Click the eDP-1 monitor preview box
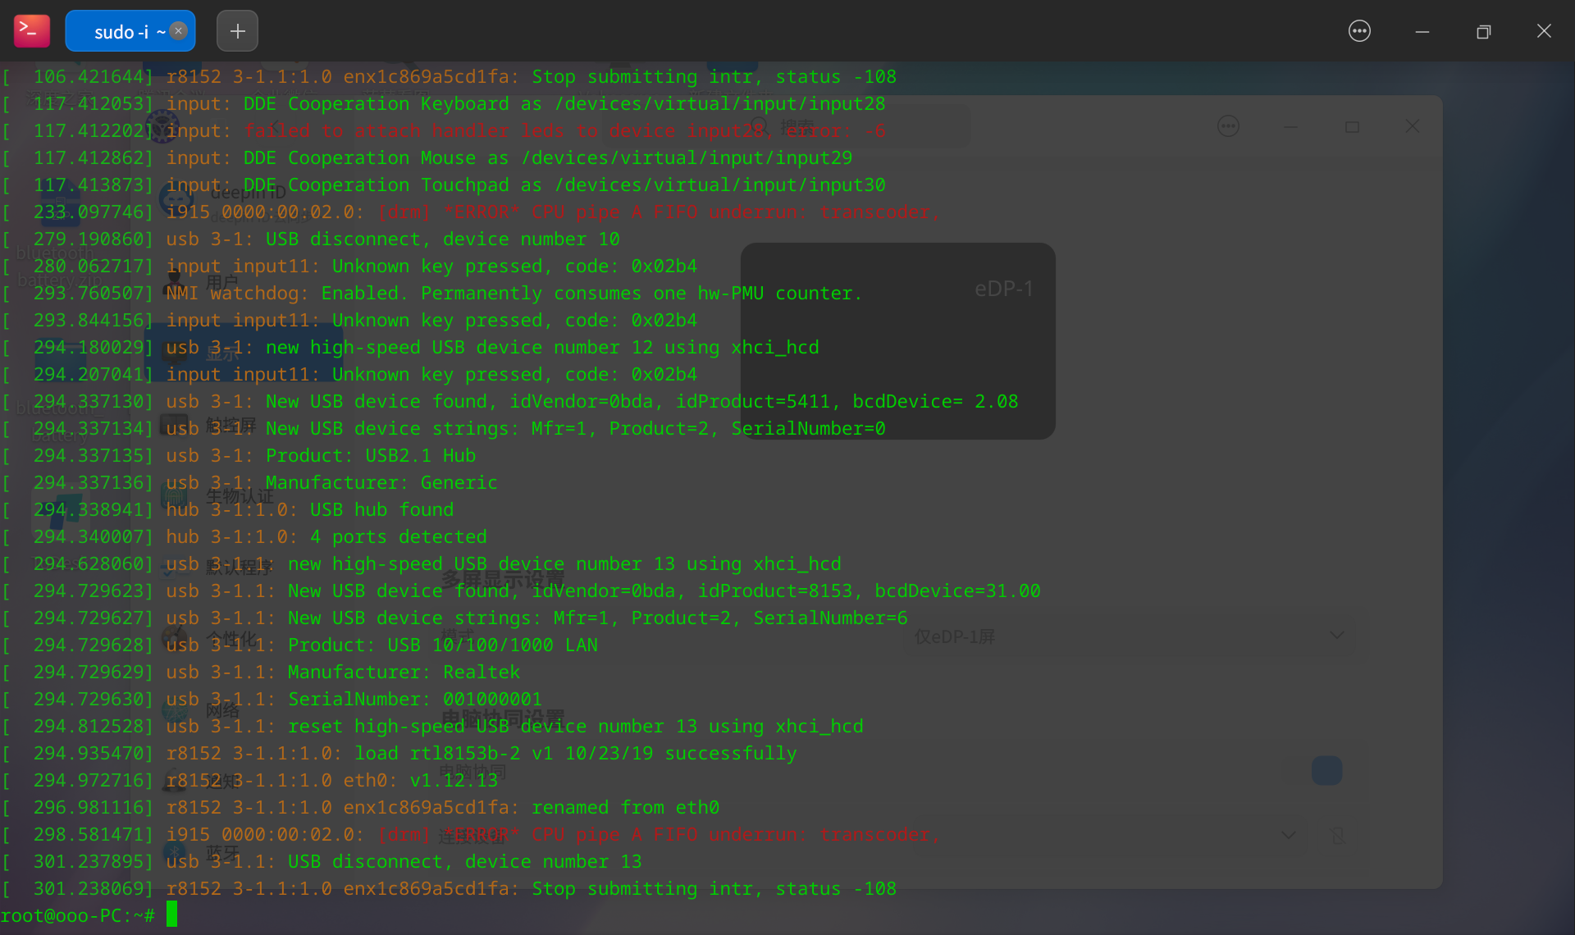This screenshot has height=935, width=1575. [897, 340]
